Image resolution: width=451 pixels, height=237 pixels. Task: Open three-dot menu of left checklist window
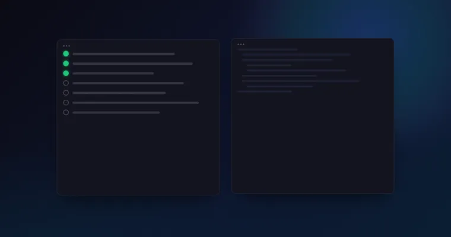tap(66, 46)
